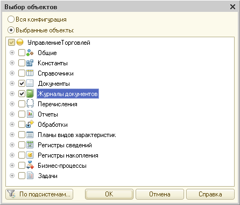Expand the Константы tree node
This screenshot has height=205, width=240.
12,63
